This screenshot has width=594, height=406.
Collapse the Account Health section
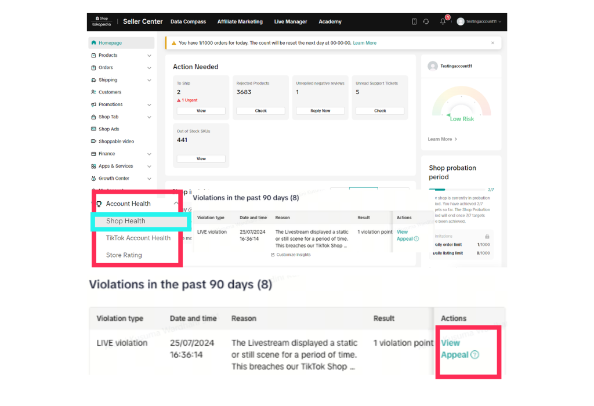click(176, 204)
